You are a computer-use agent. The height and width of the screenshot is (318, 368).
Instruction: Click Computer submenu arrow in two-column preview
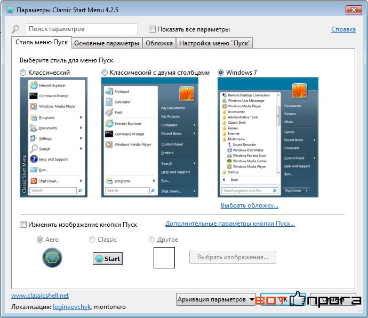[194, 125]
